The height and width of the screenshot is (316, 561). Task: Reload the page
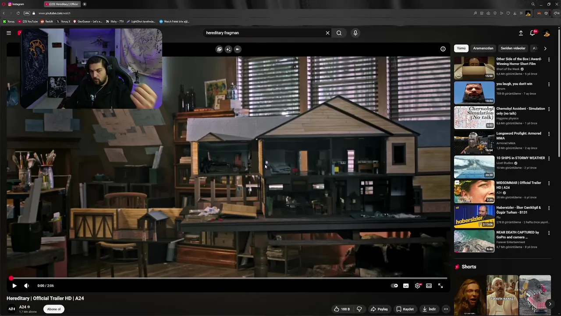click(x=18, y=13)
